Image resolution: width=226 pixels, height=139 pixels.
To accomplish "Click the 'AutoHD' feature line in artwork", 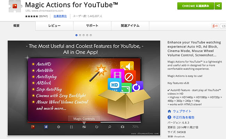I will [x=44, y=64].
